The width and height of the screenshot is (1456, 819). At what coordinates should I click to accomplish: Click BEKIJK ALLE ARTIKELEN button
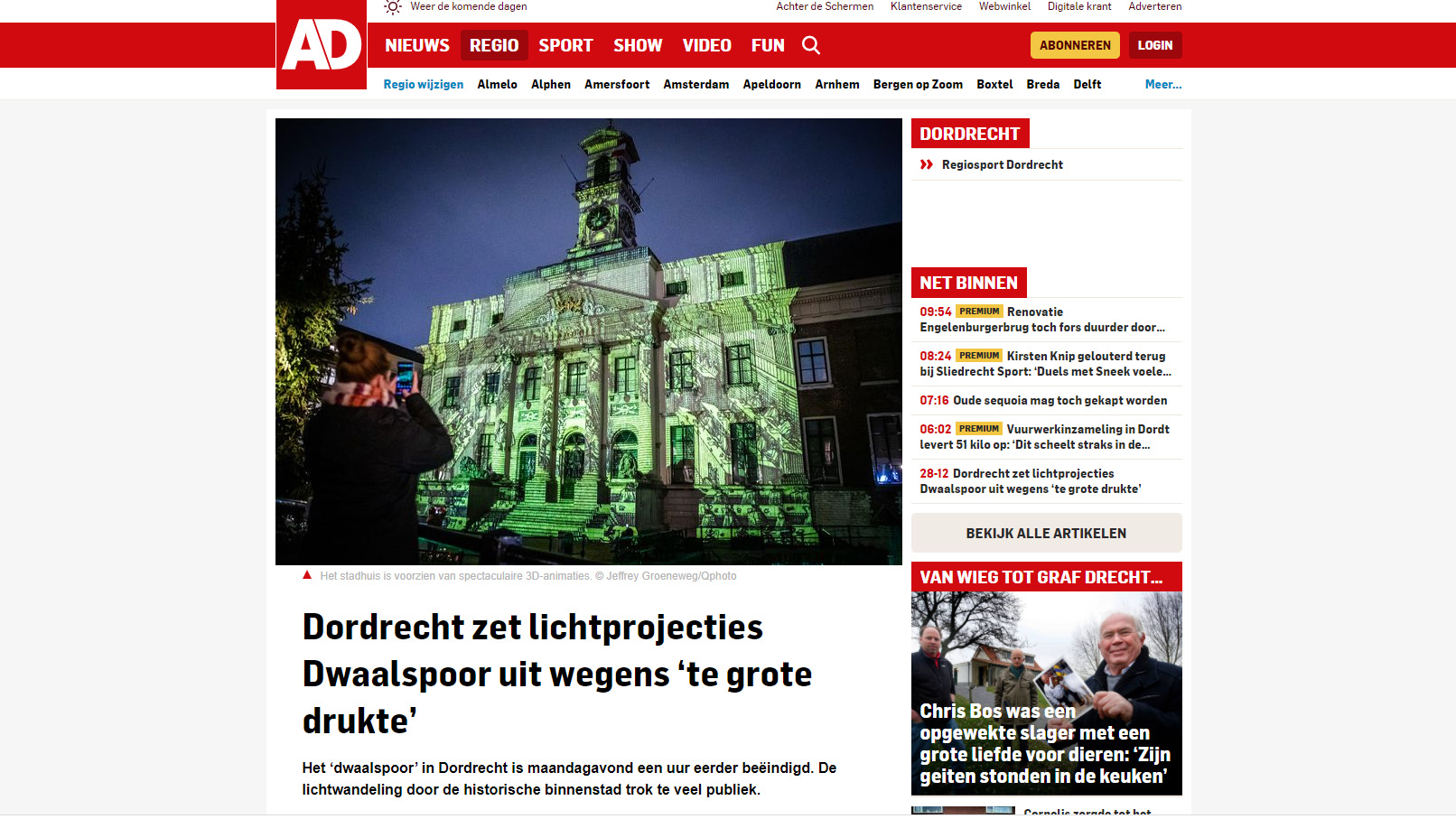coord(1046,533)
